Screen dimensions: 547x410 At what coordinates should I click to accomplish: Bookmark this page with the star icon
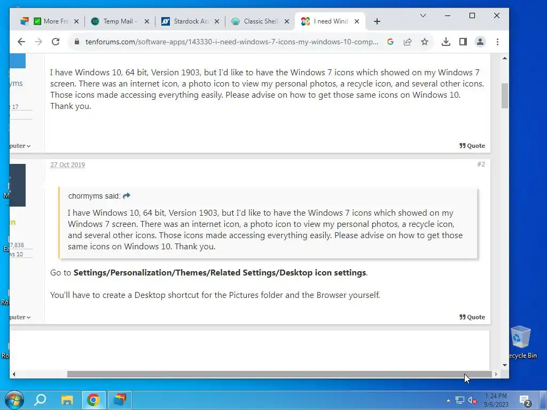click(x=425, y=42)
